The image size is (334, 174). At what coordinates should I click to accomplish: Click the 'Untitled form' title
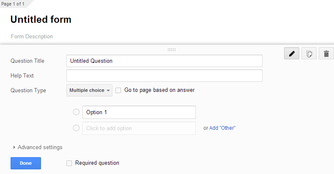coord(41,19)
